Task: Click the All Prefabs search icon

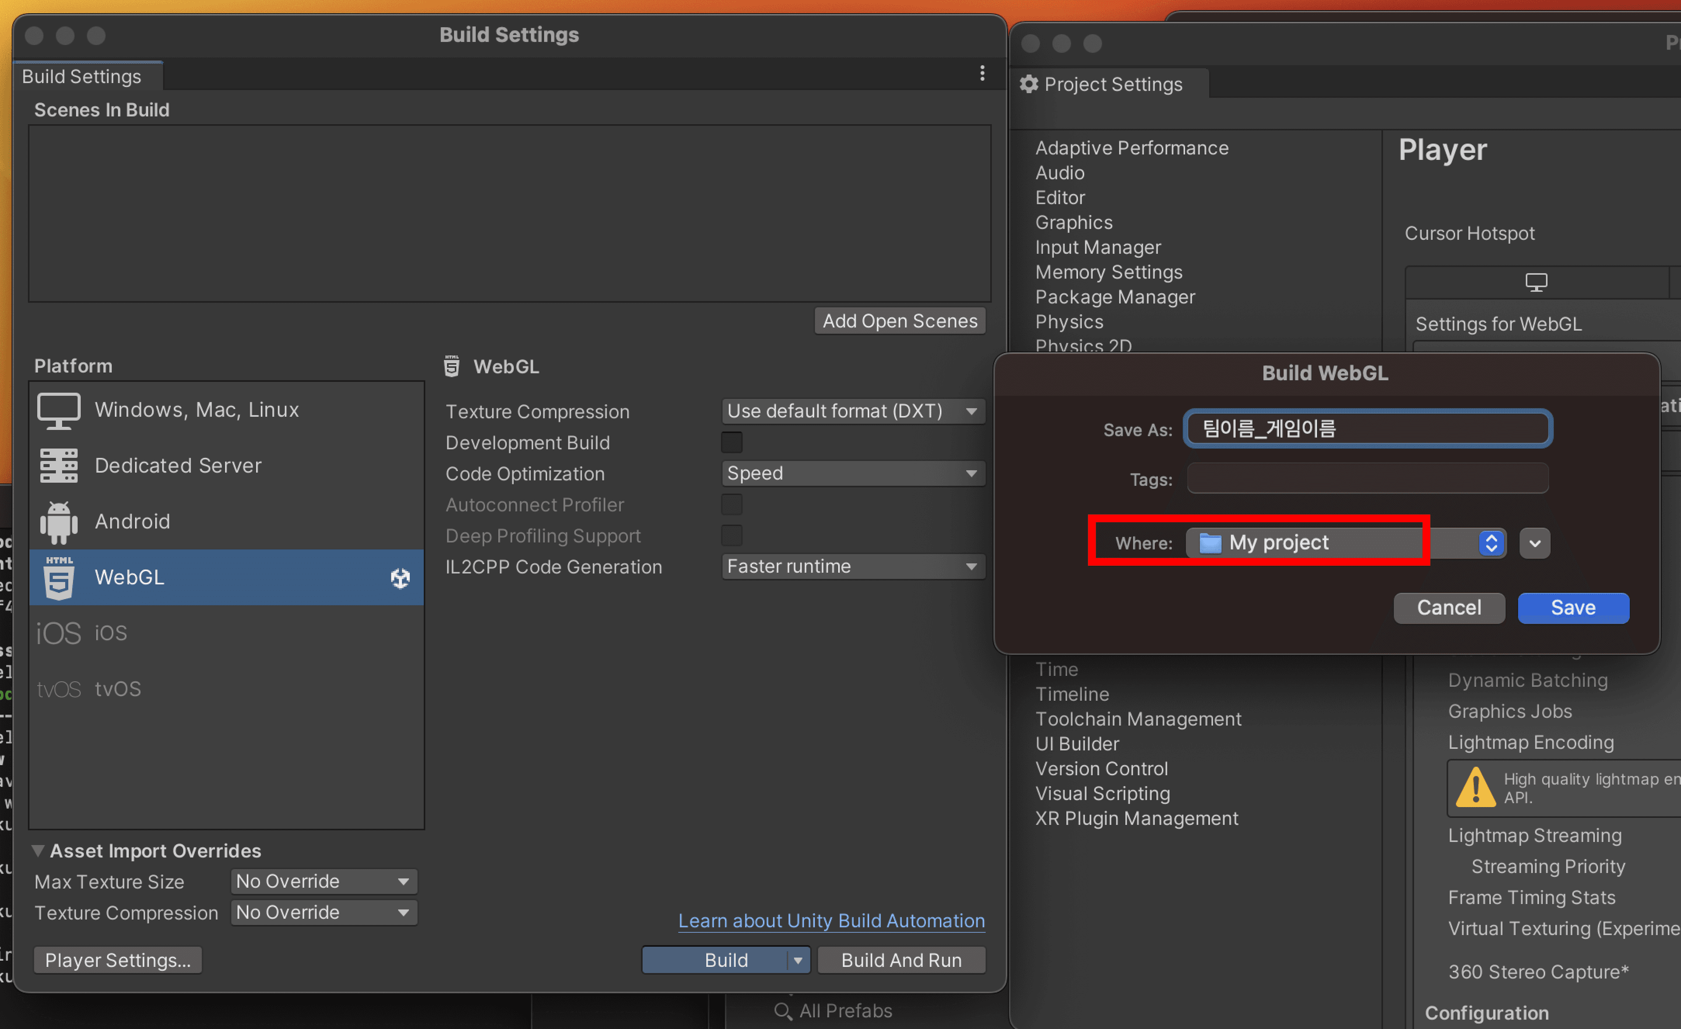Action: click(x=783, y=1011)
